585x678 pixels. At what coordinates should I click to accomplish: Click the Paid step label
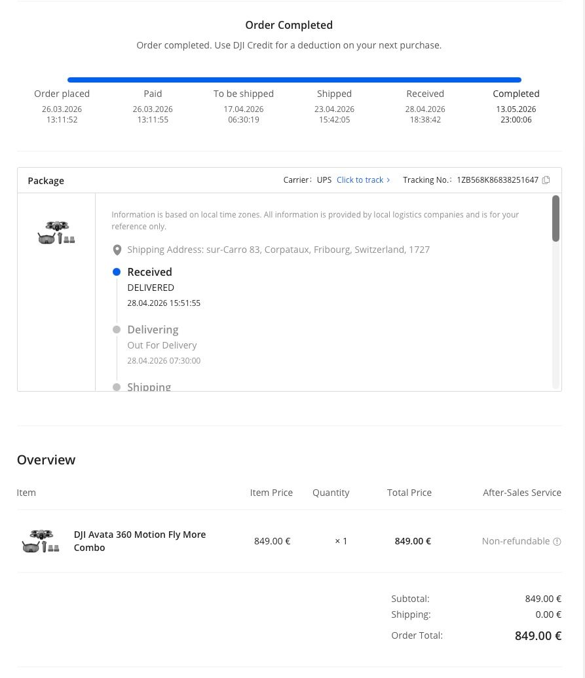coord(153,94)
